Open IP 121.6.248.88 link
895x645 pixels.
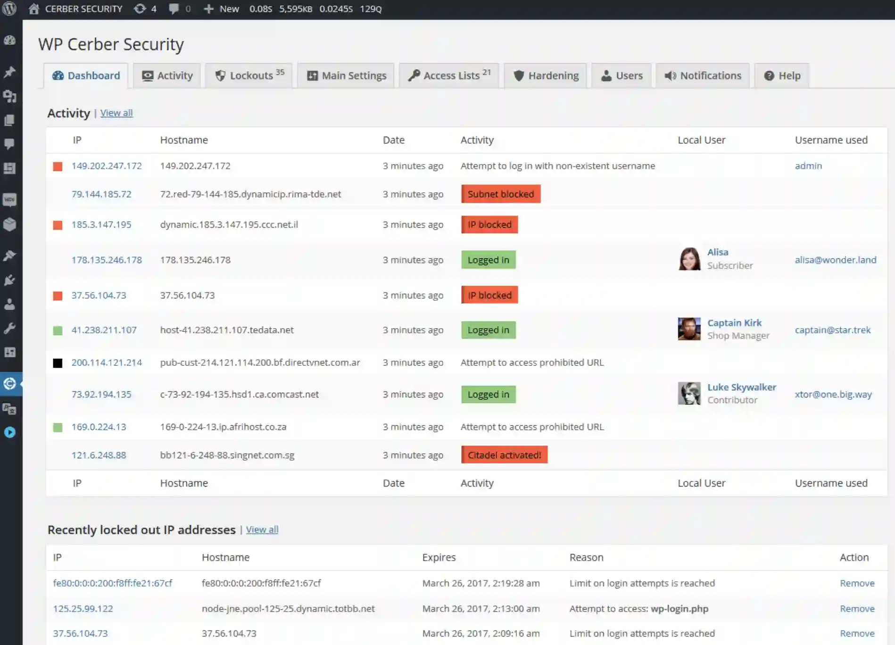pos(99,455)
